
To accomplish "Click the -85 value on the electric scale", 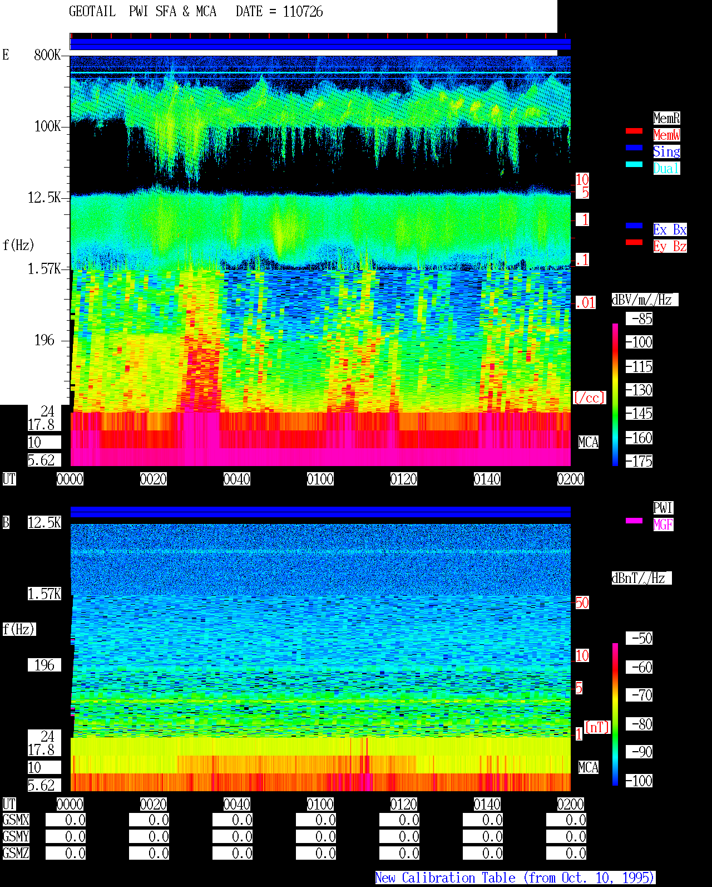I will [x=640, y=318].
